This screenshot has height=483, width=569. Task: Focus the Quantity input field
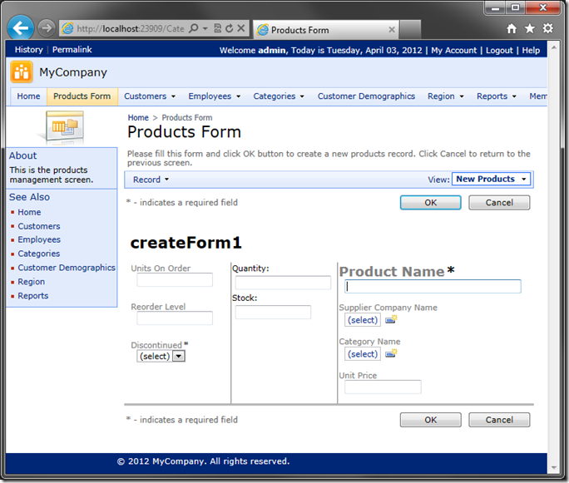[x=283, y=283]
